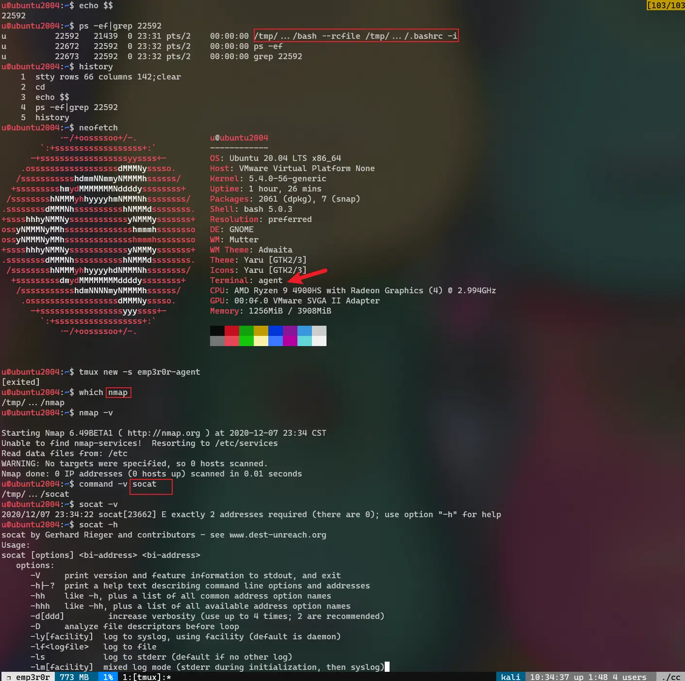Click the [103/103 scroll position indicator
This screenshot has height=681, width=685.
pyautogui.click(x=666, y=5)
